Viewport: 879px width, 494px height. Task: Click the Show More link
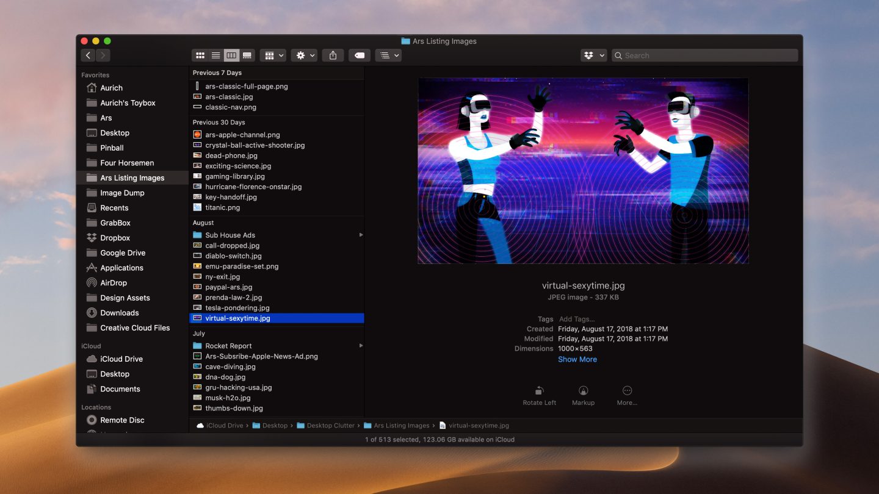577,359
